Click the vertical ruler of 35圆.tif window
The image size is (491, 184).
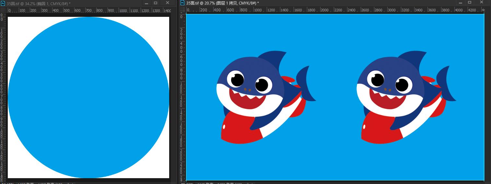[3, 97]
